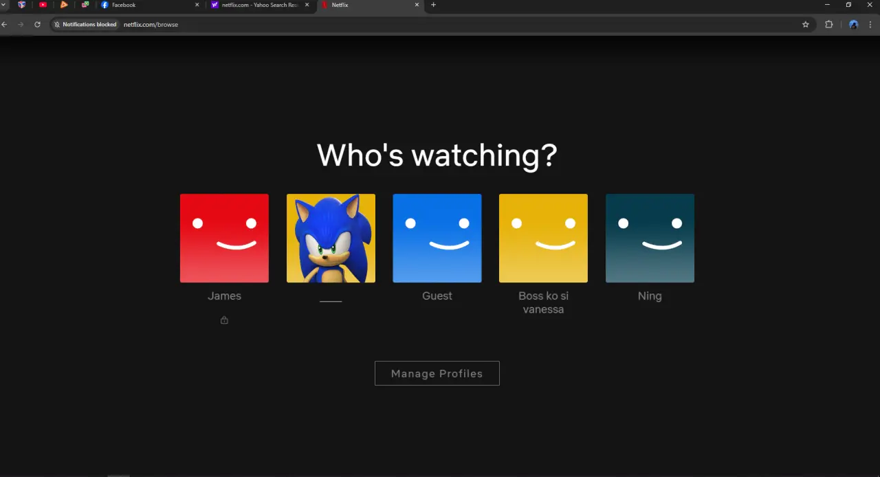
Task: Click the Ning profile name
Action: 650,296
